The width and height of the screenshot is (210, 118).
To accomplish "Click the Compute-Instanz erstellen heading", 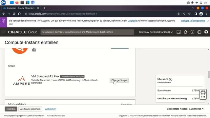I will pyautogui.click(x=31, y=42).
